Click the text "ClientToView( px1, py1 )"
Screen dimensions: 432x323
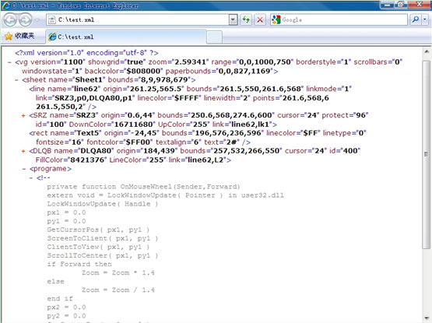(98, 247)
